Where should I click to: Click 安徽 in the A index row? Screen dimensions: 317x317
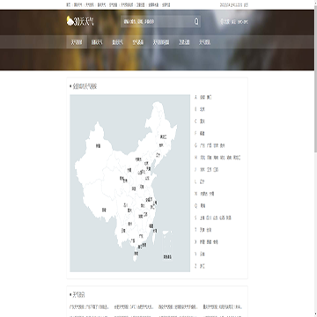(x=202, y=97)
